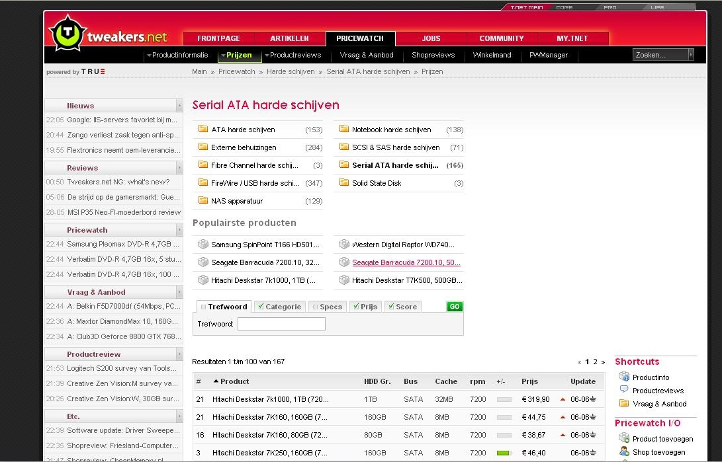722x462 pixels.
Task: Go to previous results page arrow
Action: pos(579,362)
